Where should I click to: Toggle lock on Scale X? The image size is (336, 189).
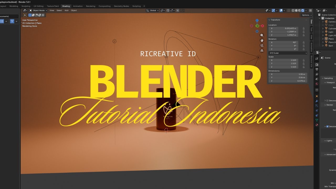(x=304, y=60)
